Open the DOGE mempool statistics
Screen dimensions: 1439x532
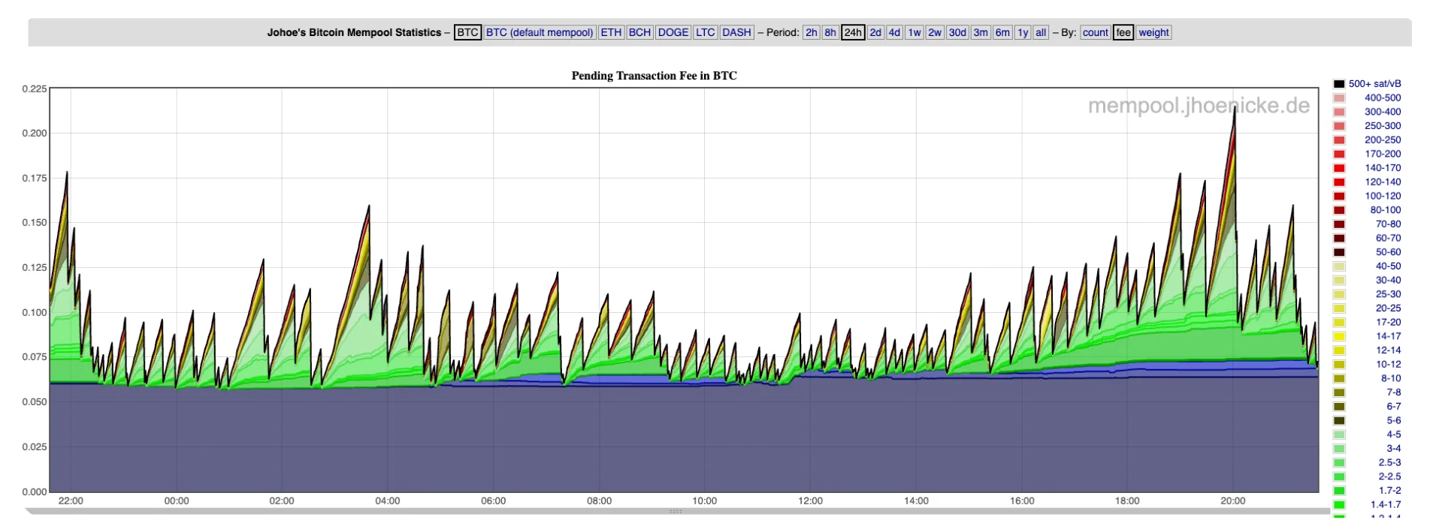pos(673,32)
